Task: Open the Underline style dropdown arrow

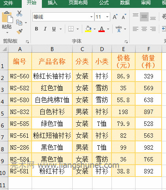Action: pyautogui.click(x=60, y=29)
